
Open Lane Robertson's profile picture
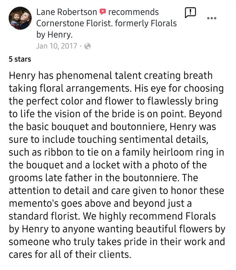click(20, 18)
